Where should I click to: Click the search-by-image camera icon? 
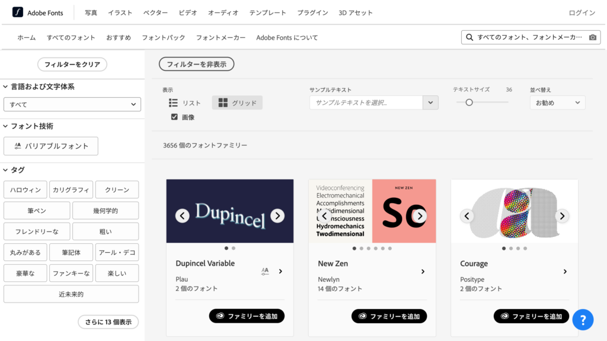pyautogui.click(x=593, y=37)
